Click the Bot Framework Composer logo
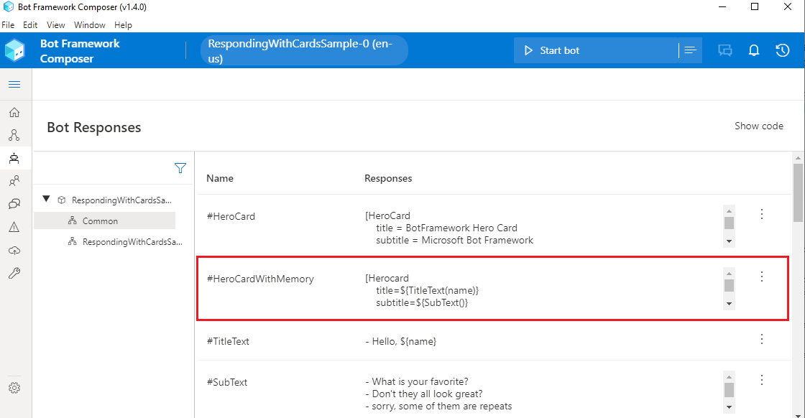This screenshot has width=805, height=418. coord(14,50)
